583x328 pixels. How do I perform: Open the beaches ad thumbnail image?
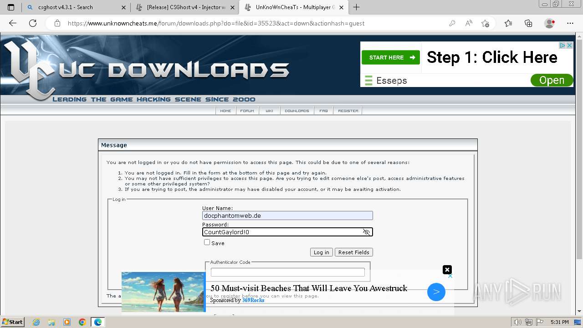pos(163,292)
